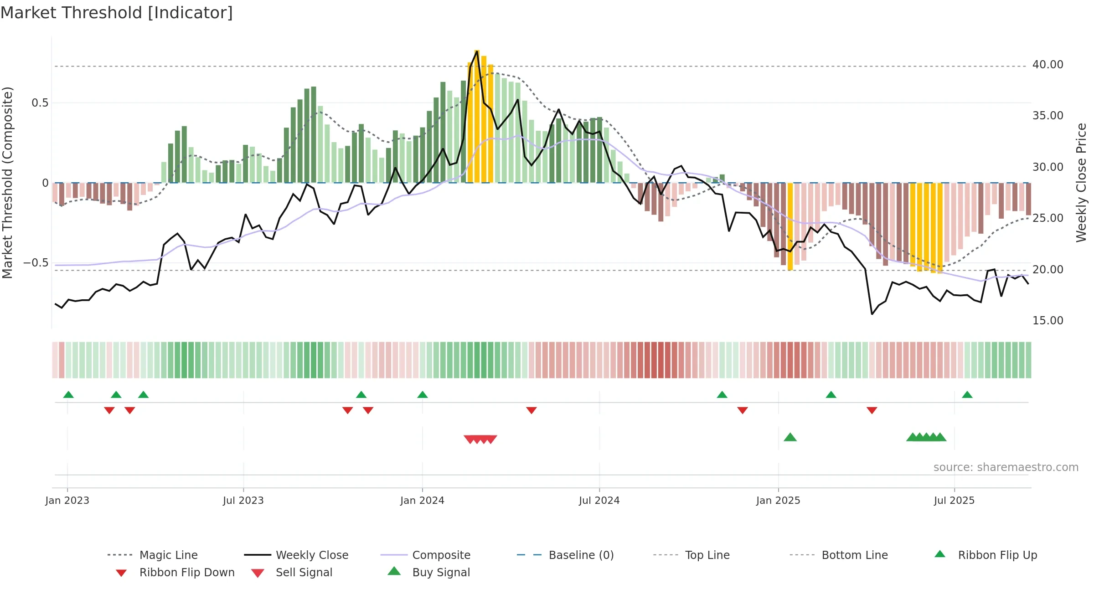1094x615 pixels.
Task: Toggle the Composite legend entry
Action: pos(425,555)
